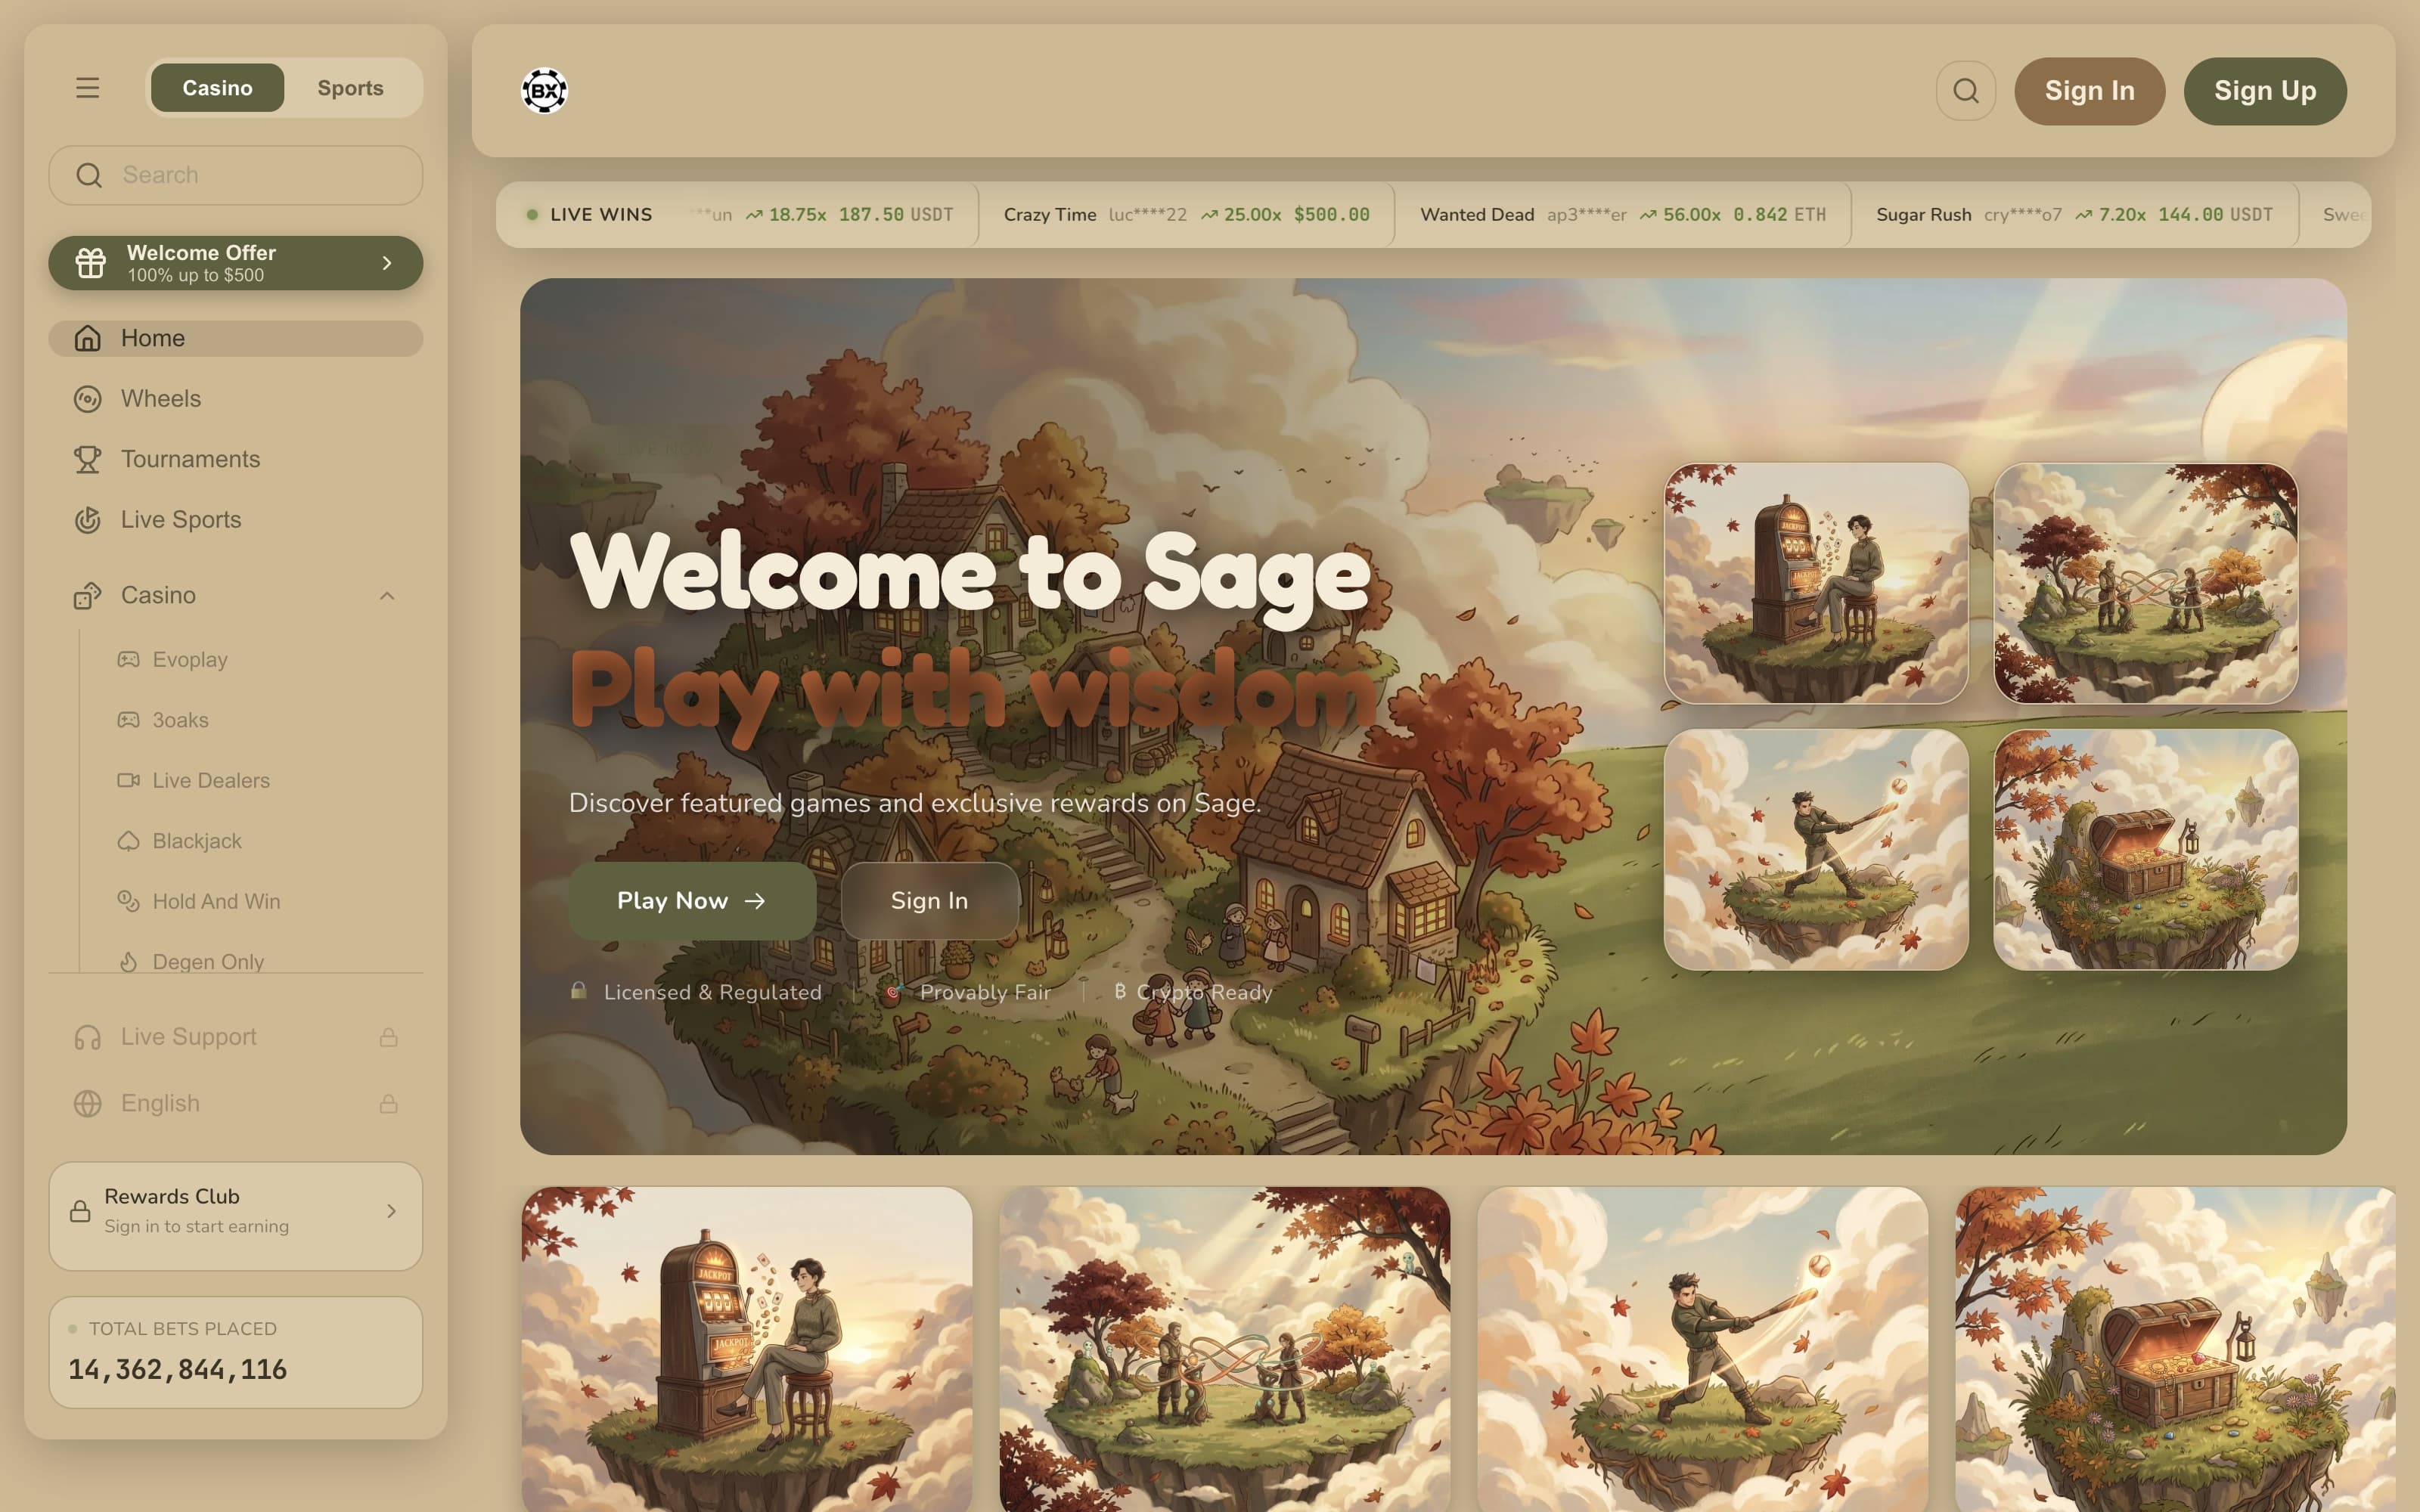Click the Live Support headset icon
This screenshot has height=1512, width=2420.
(x=87, y=1037)
